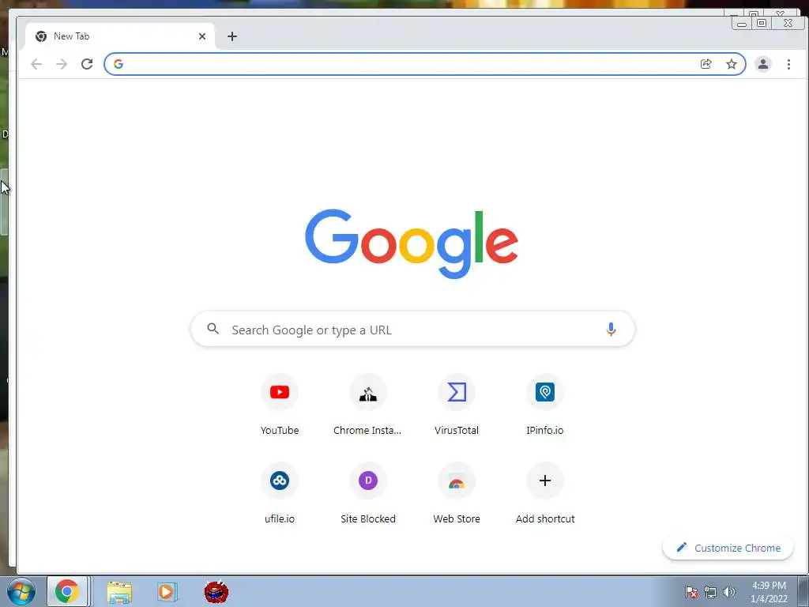
Task: Open Windows Explorer from the taskbar
Action: pos(119,592)
